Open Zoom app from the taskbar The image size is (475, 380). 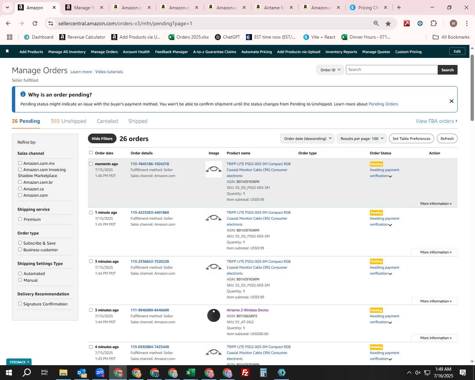(100, 373)
